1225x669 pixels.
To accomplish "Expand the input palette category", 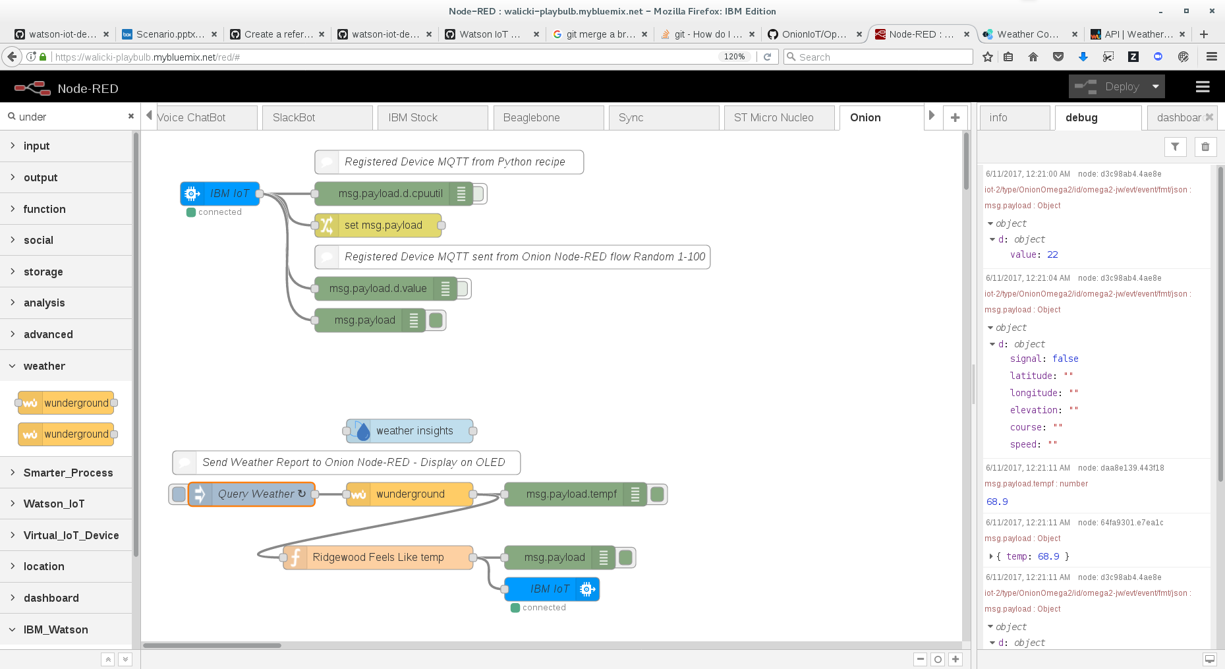I will coord(66,146).
